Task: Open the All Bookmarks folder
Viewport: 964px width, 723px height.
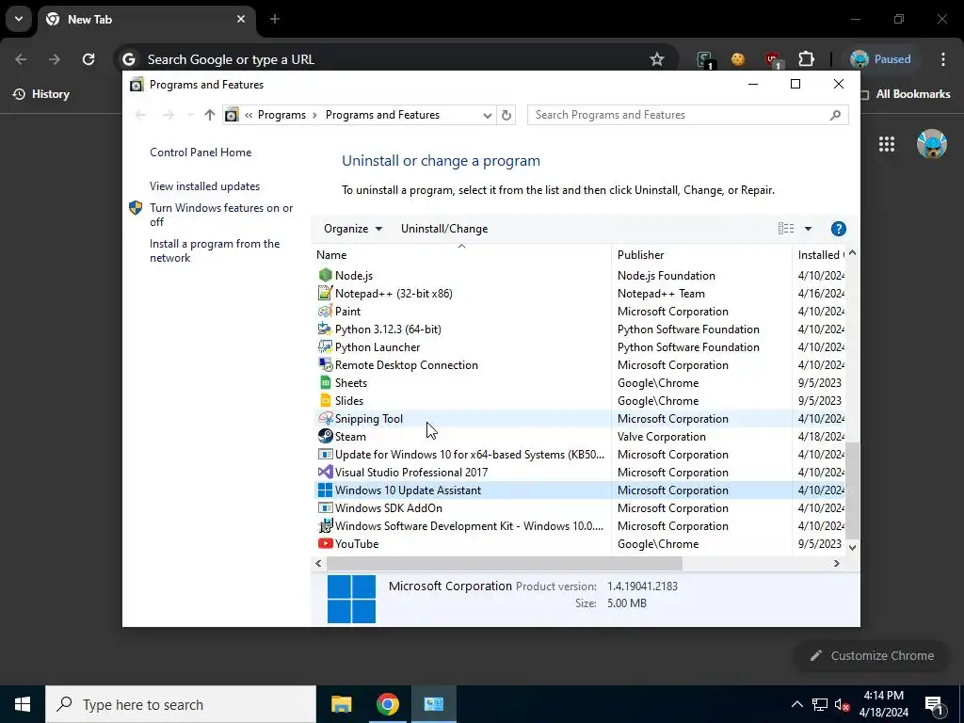Action: (x=906, y=94)
